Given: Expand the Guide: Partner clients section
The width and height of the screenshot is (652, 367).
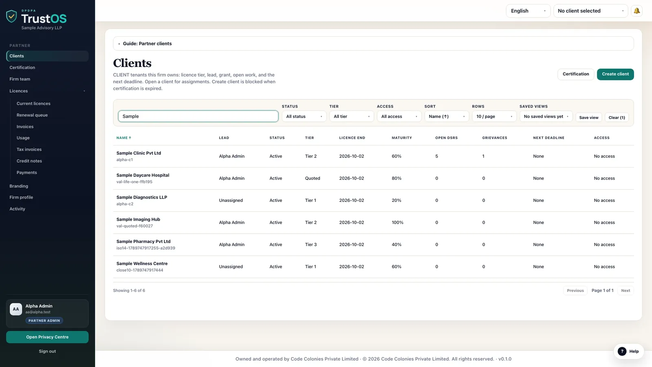Looking at the screenshot, I should pos(373,44).
